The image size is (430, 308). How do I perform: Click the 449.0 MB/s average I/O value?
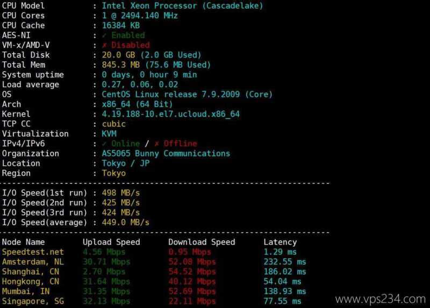point(126,223)
